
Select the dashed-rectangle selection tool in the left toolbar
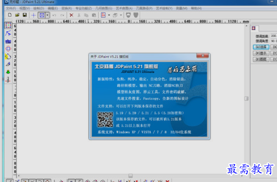[8, 25]
